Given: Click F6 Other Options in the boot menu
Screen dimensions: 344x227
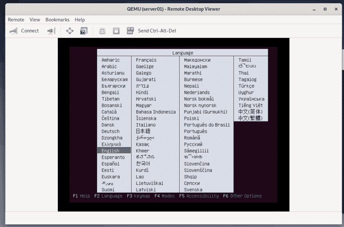Looking at the screenshot, I should tap(242, 196).
